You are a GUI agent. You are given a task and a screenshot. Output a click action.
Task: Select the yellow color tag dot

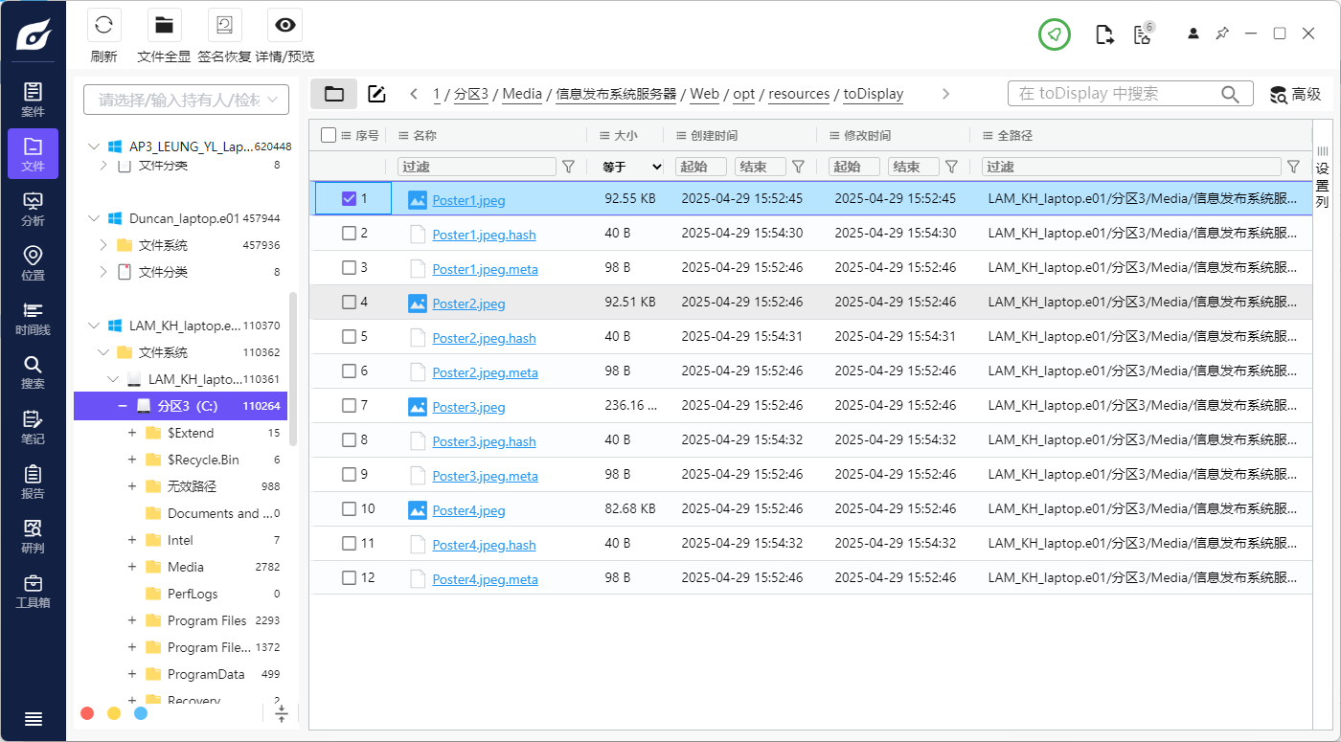[x=114, y=713]
